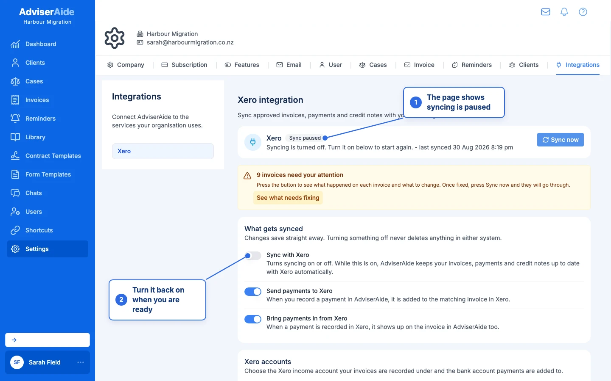Open the Features settings tab
Viewport: 611px width, 381px height.
242,65
